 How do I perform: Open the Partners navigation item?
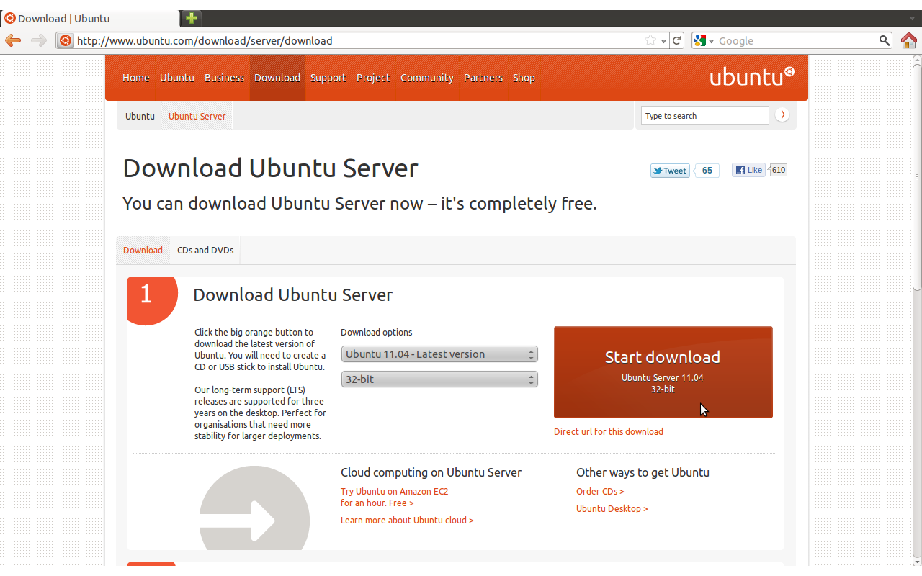[x=483, y=78]
